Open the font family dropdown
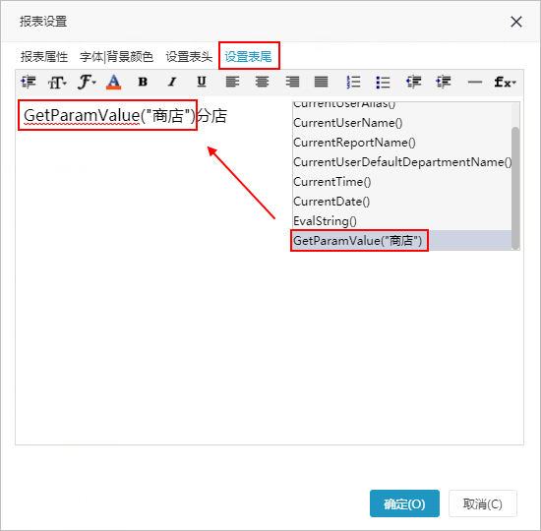 pos(87,83)
